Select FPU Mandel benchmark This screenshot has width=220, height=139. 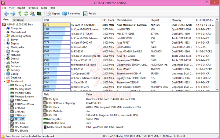(22, 127)
